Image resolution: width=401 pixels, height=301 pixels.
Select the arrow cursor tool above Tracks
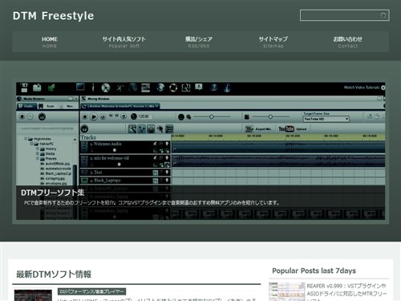pos(160,129)
